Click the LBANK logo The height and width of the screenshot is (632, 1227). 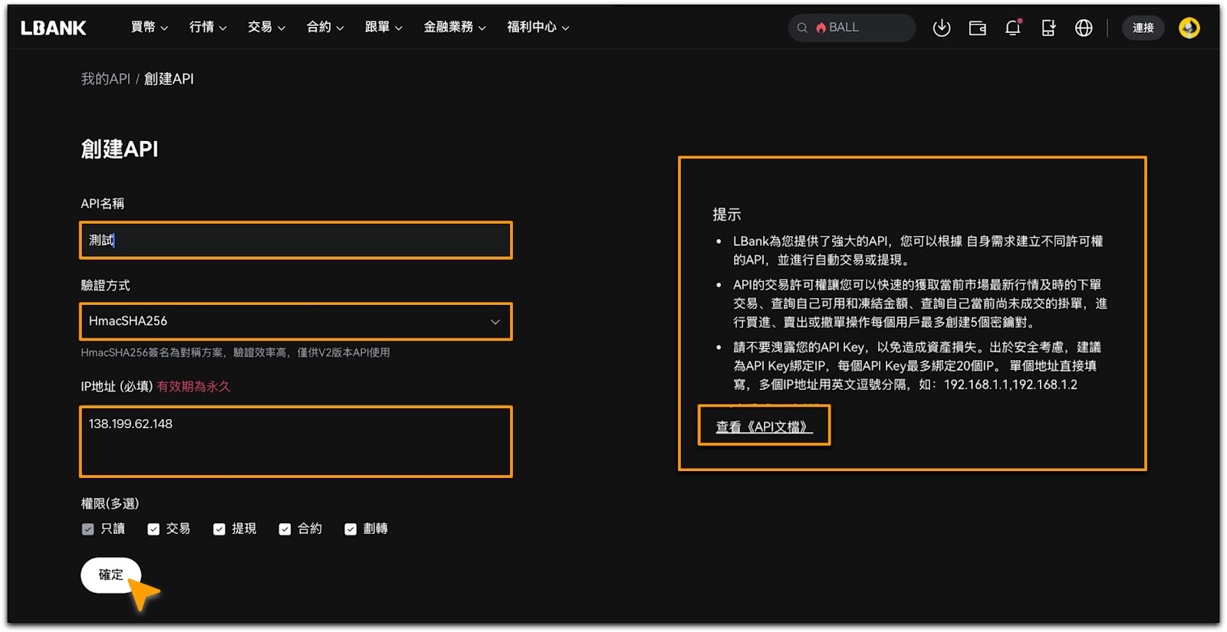point(53,28)
